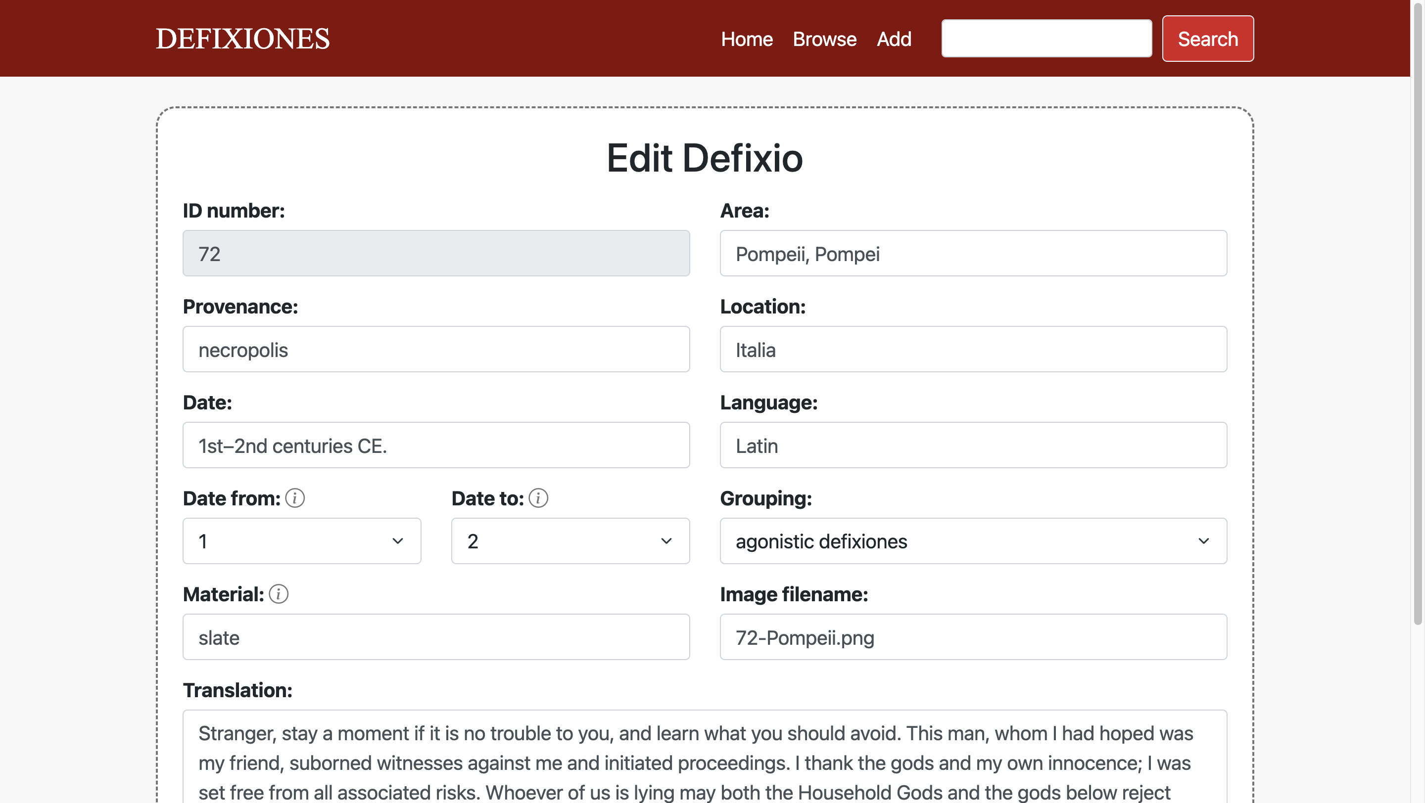Image resolution: width=1425 pixels, height=803 pixels.
Task: Focus the Provenance field with necropolis
Action: point(436,349)
